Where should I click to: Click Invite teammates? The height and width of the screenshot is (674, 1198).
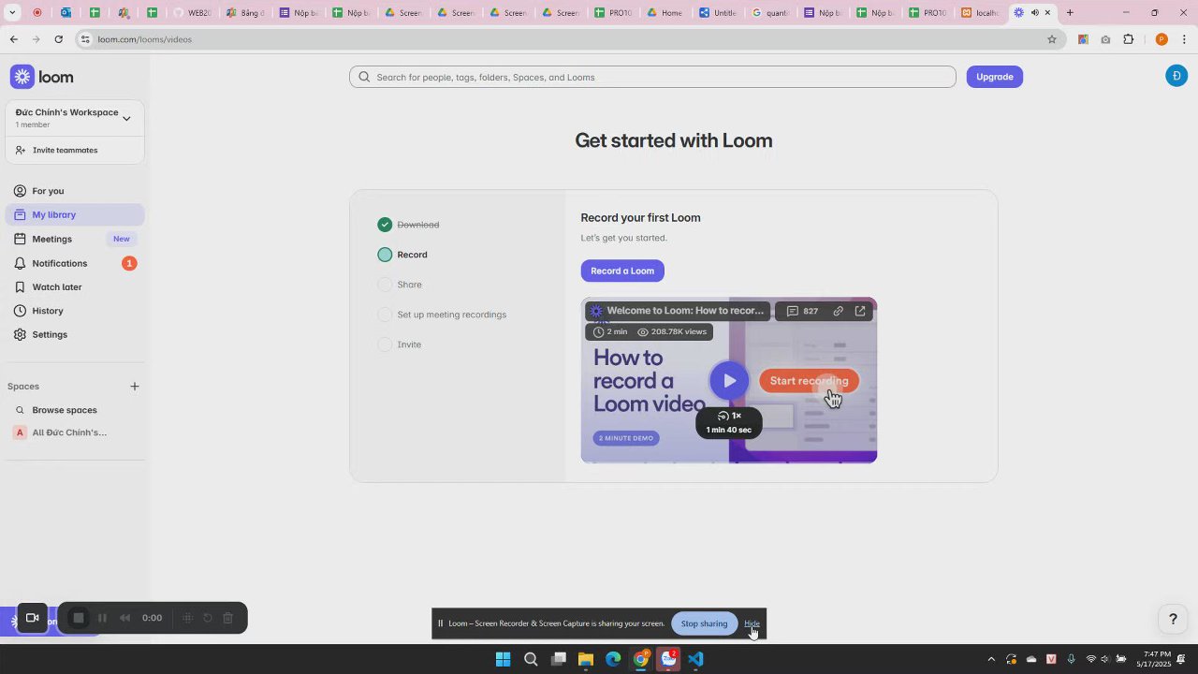75,150
